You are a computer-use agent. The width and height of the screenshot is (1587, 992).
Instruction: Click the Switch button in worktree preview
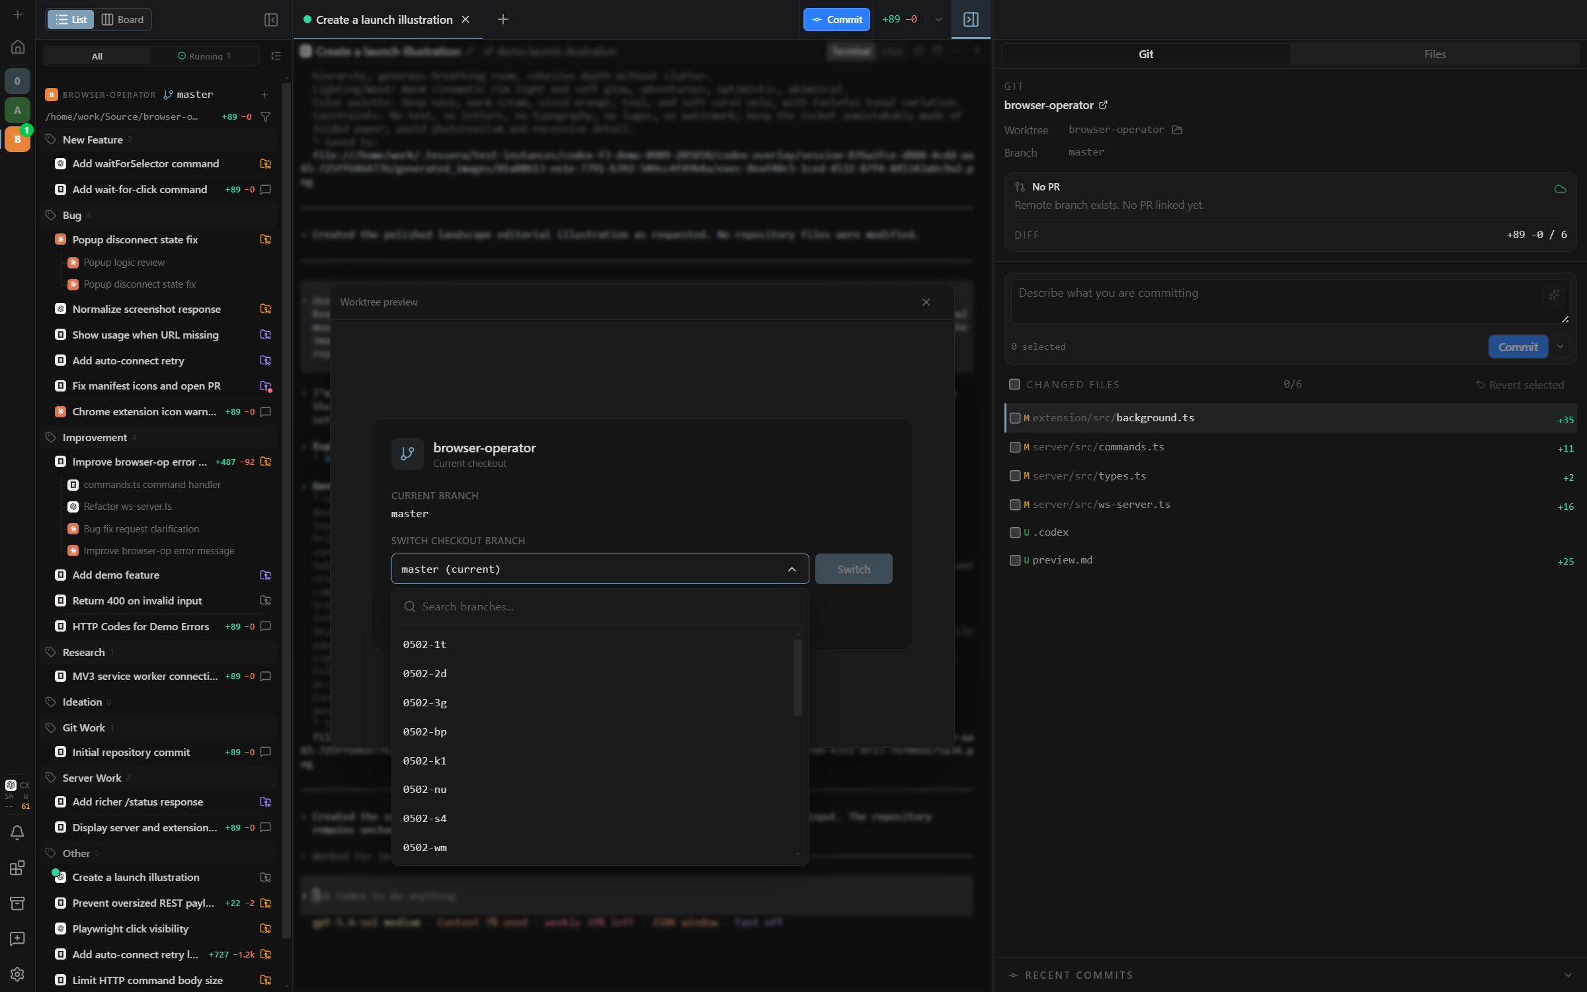click(854, 569)
